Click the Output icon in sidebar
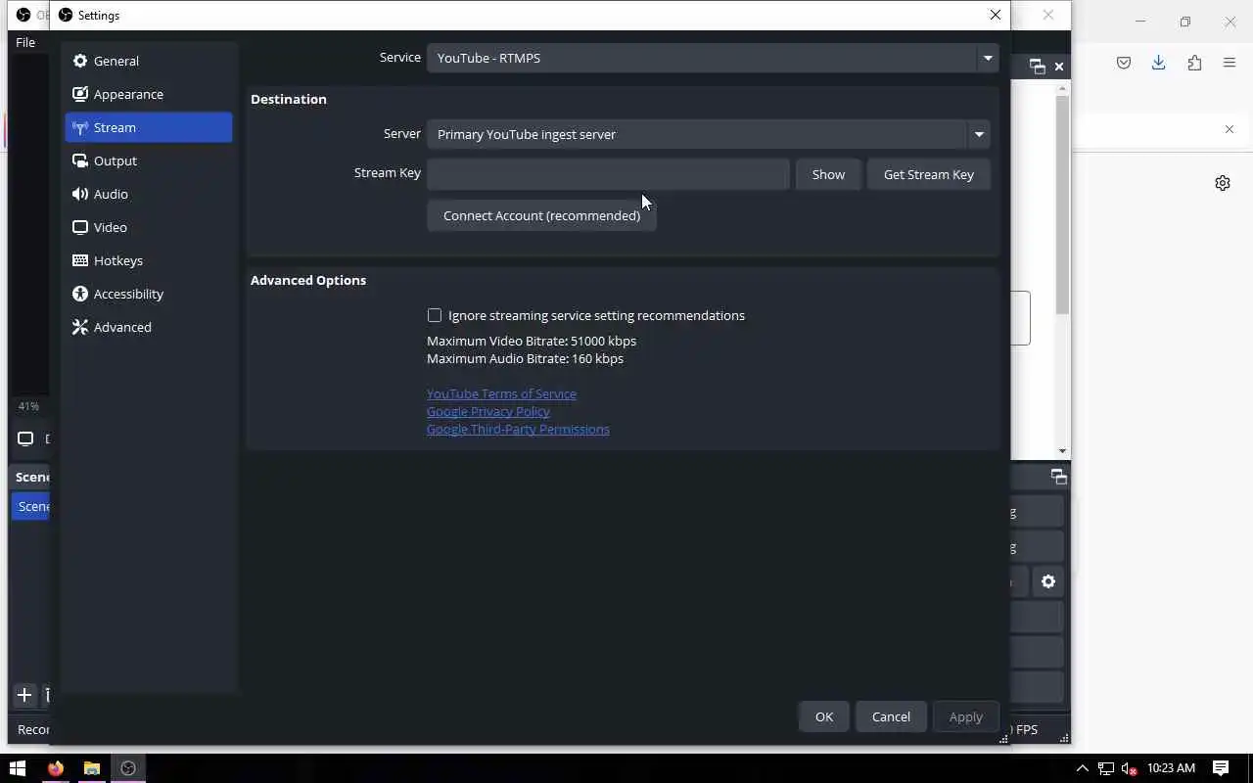 [x=80, y=161]
